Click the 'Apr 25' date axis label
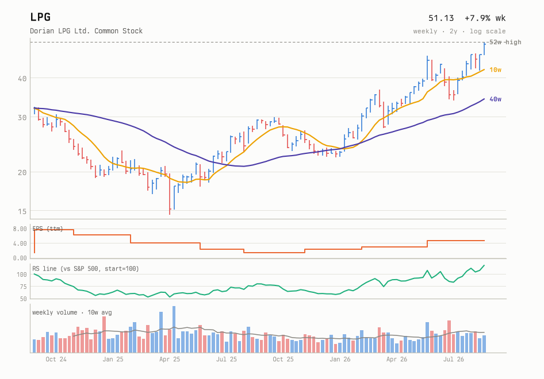The height and width of the screenshot is (379, 544). pyautogui.click(x=170, y=359)
